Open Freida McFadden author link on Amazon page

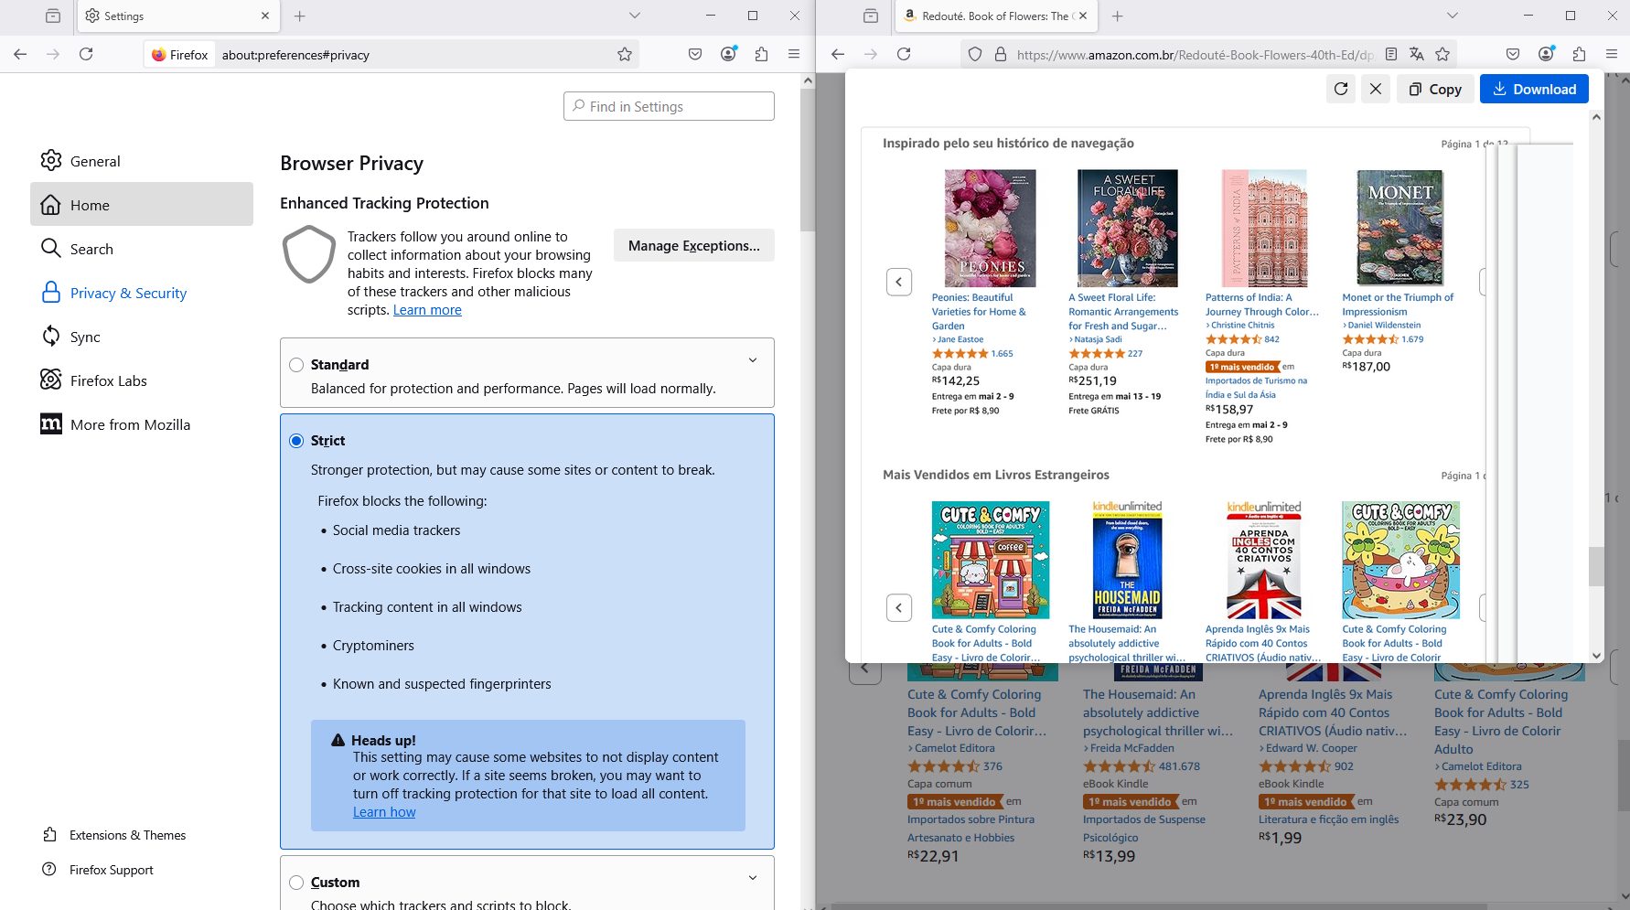pyautogui.click(x=1132, y=748)
